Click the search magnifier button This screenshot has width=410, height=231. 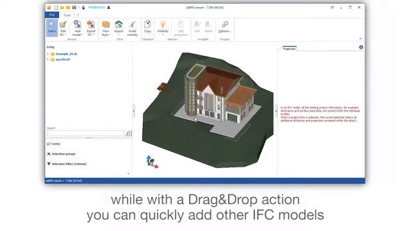pos(128,133)
